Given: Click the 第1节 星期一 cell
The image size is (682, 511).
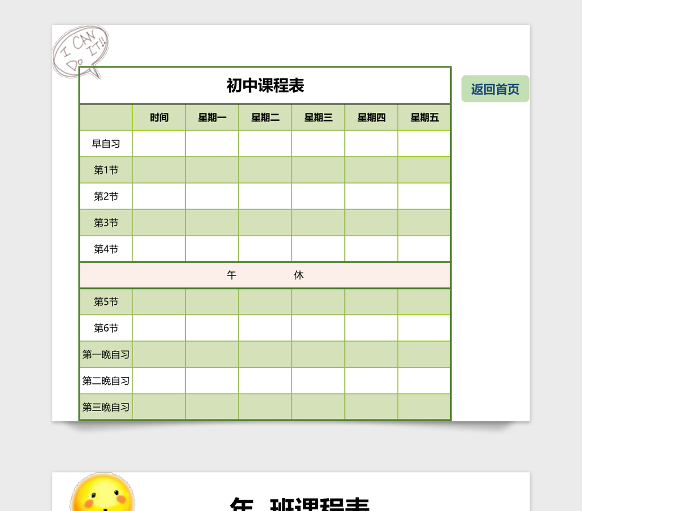Looking at the screenshot, I should coord(212,170).
